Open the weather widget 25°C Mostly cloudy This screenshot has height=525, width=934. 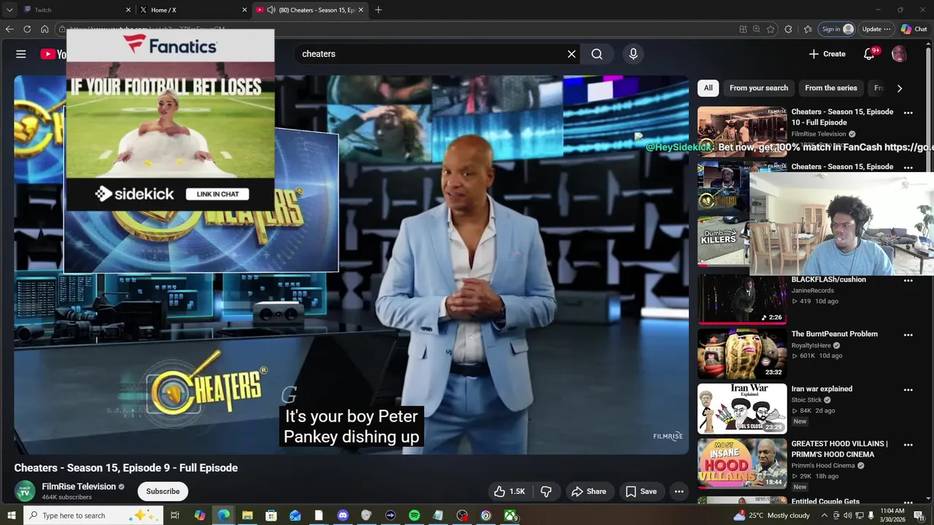tap(771, 516)
